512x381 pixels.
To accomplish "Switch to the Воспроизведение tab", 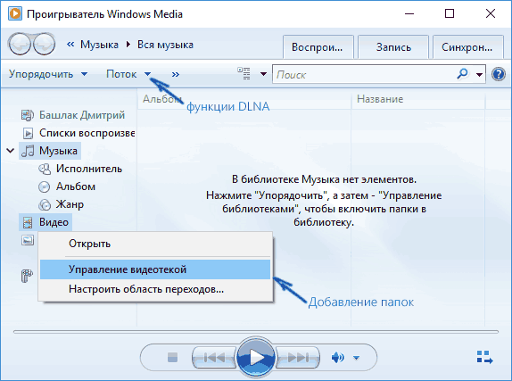I will pyautogui.click(x=318, y=47).
